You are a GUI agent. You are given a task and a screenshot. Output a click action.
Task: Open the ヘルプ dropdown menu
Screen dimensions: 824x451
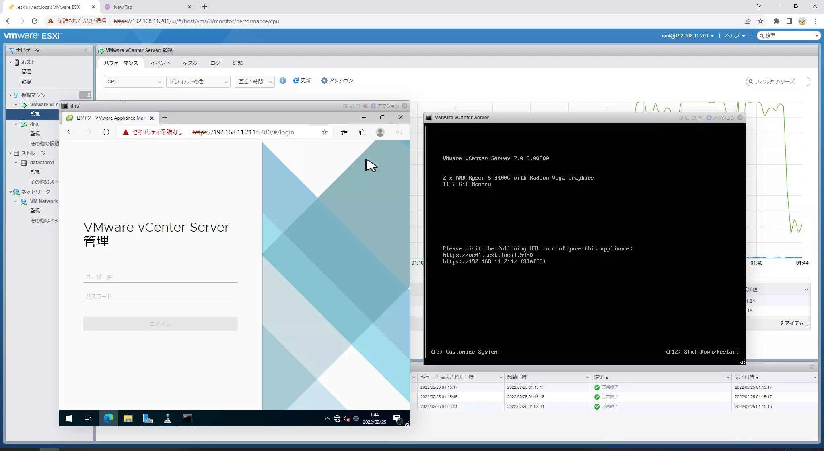[735, 36]
